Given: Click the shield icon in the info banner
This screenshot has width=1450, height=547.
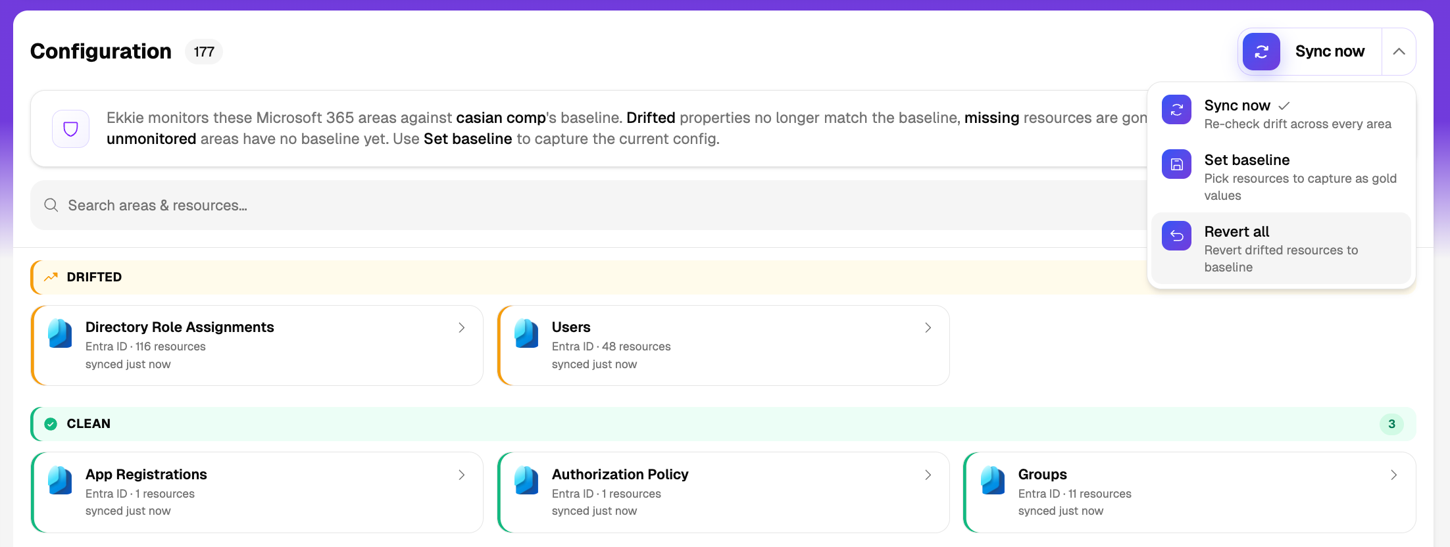Looking at the screenshot, I should point(71,129).
